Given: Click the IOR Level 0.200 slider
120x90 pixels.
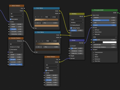Looking at the screenshot, I should 104,40.
